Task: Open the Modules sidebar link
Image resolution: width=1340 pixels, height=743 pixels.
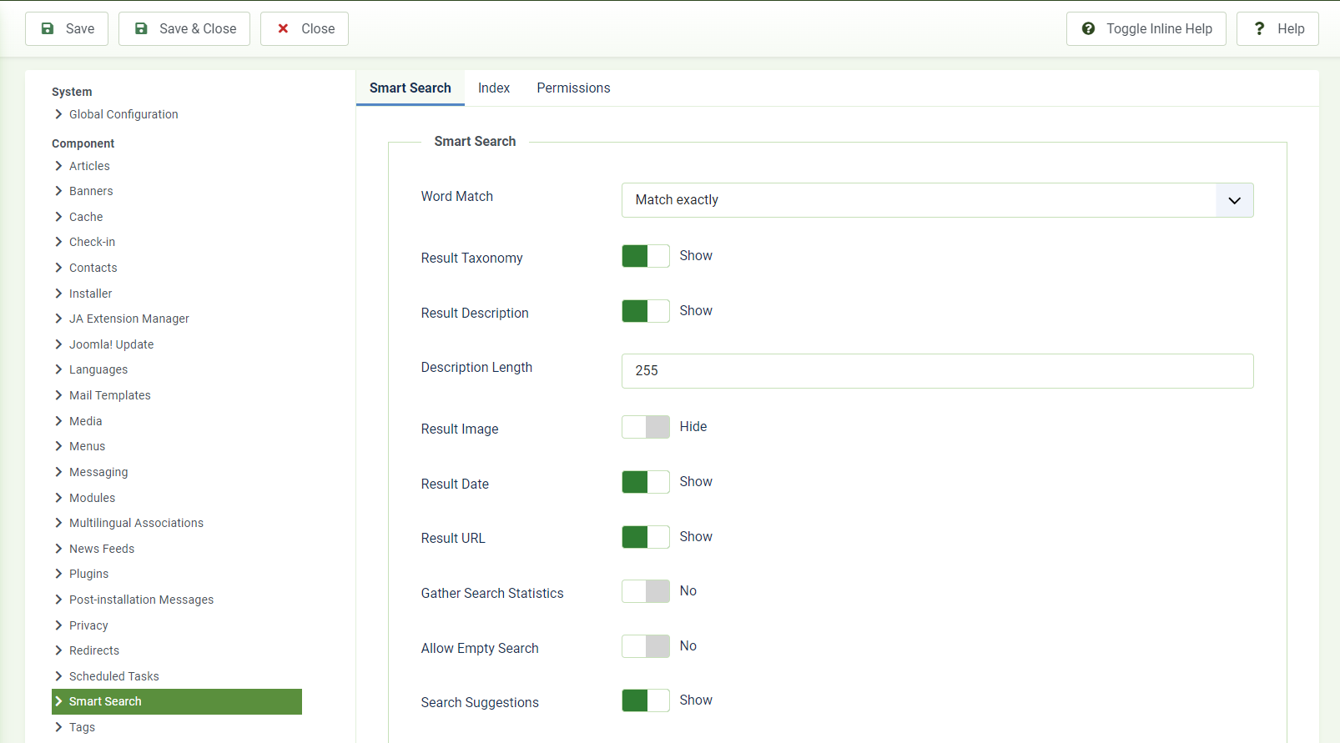Action: point(92,498)
